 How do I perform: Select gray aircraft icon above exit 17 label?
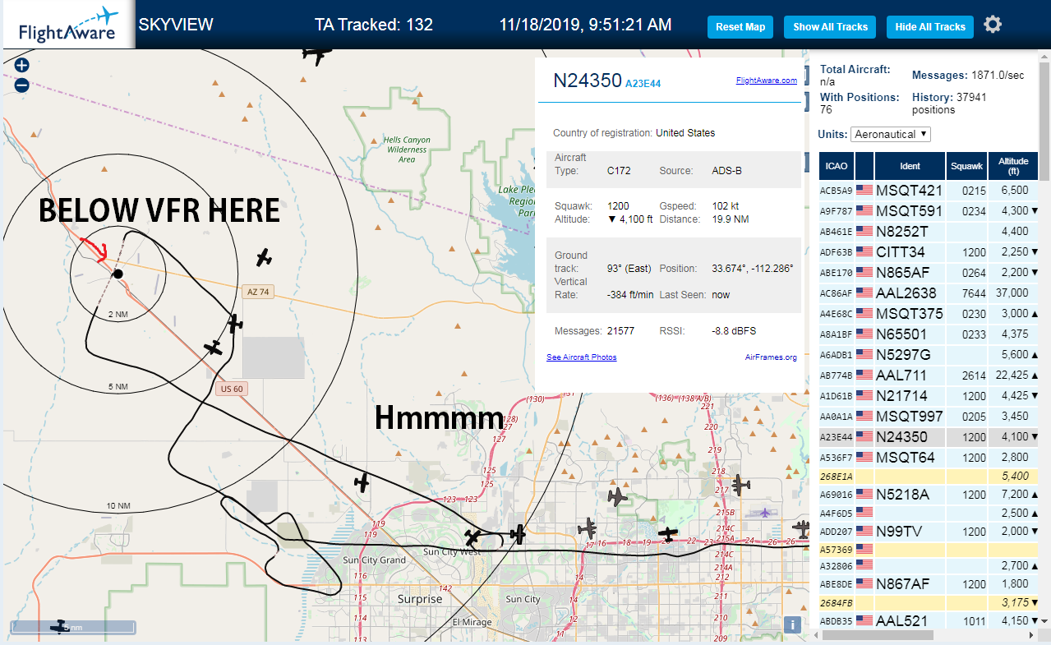(x=587, y=528)
